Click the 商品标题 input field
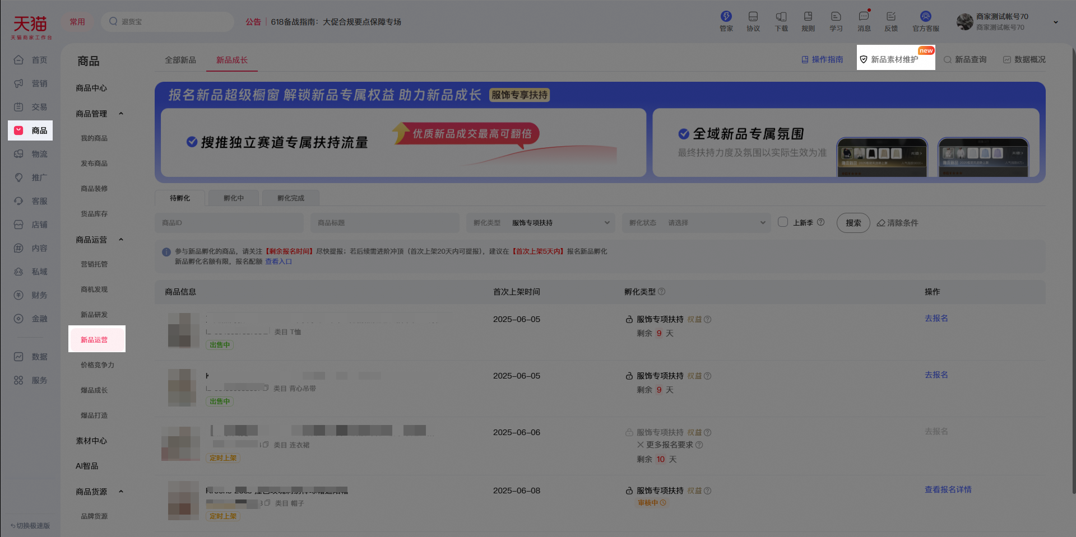Screen dimensions: 1076x537 tap(385, 223)
